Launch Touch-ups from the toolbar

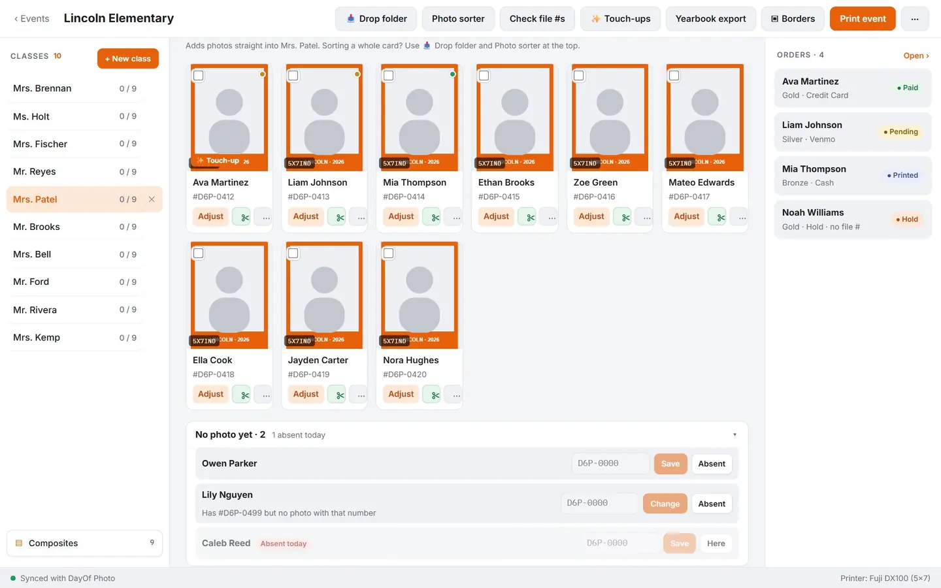coord(620,19)
